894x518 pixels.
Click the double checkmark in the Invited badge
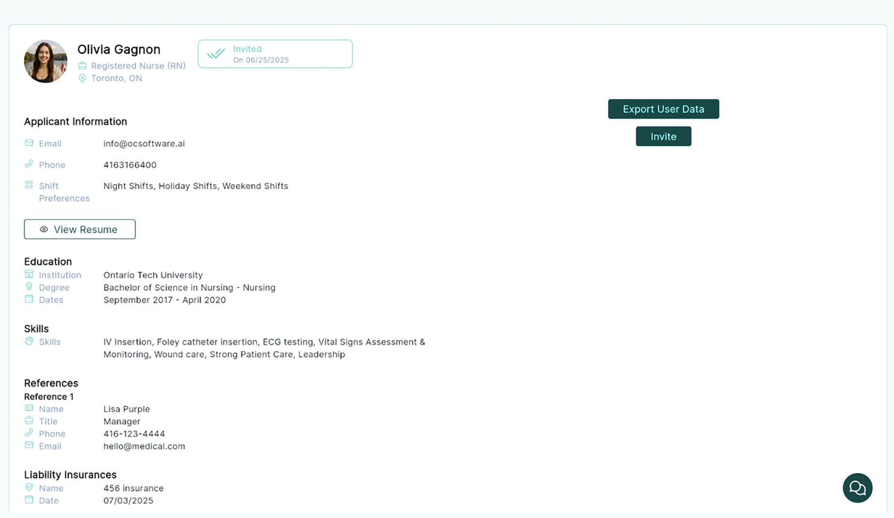pos(216,54)
